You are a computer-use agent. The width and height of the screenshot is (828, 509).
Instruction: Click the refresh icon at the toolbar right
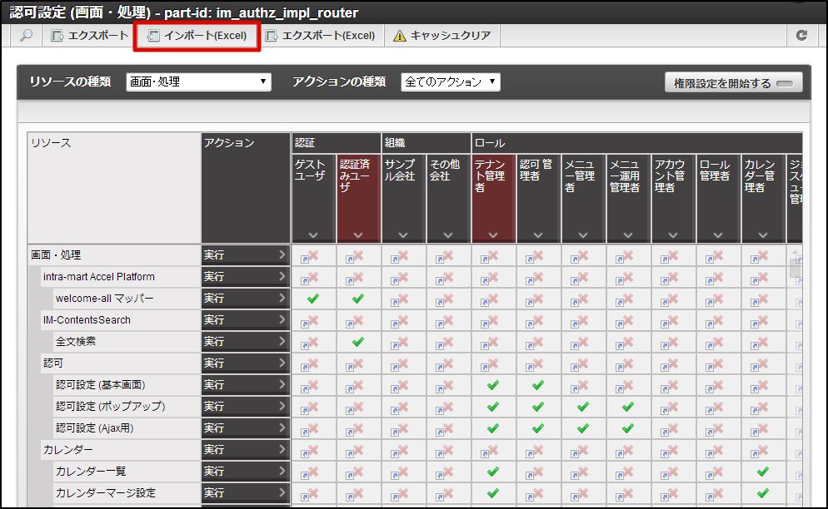[802, 36]
